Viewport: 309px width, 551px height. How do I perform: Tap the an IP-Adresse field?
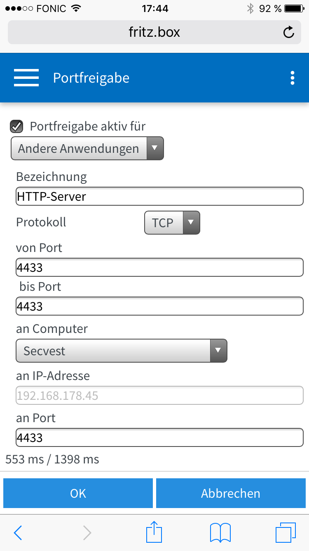click(x=159, y=396)
